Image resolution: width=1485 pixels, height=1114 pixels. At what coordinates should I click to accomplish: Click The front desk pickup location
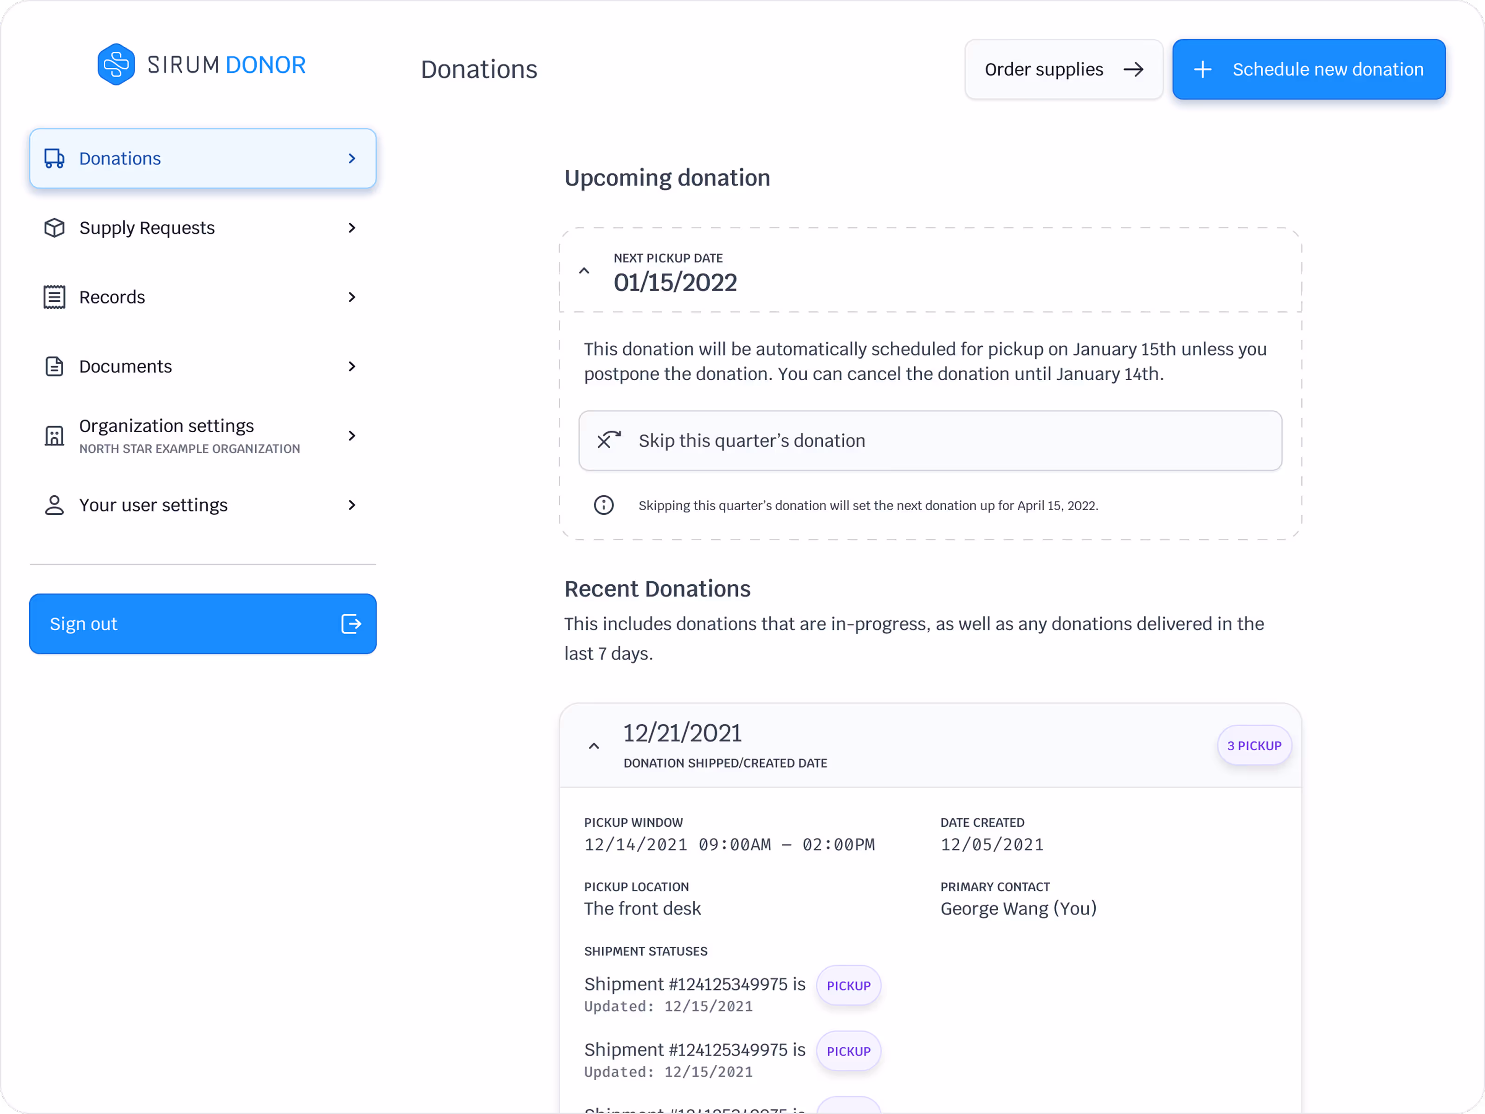(x=642, y=908)
